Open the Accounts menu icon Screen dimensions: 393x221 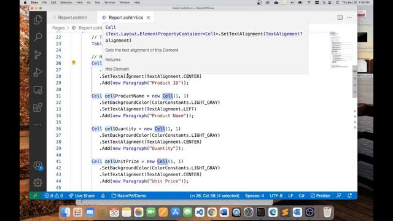pos(37,165)
